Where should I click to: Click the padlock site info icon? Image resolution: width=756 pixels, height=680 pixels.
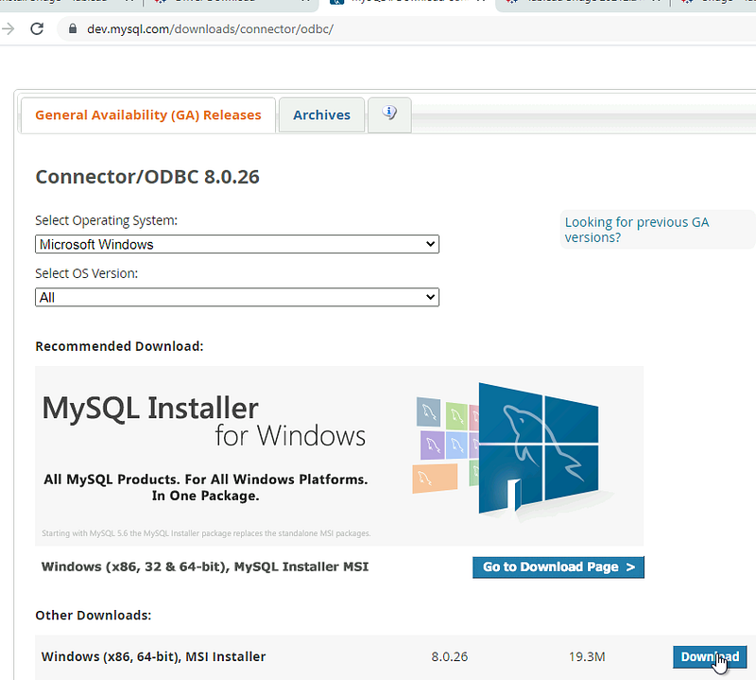(x=73, y=29)
